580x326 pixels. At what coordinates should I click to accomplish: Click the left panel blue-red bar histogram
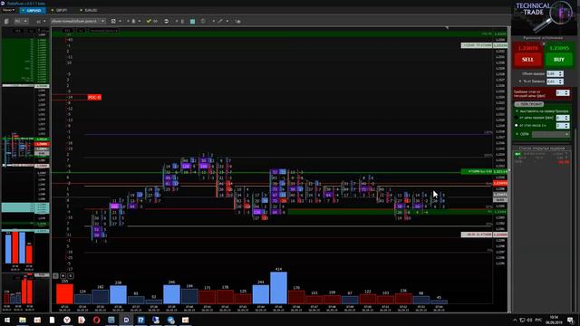18,247
